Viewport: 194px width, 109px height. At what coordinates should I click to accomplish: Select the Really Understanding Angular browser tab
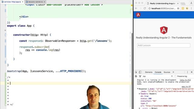click(x=162, y=3)
